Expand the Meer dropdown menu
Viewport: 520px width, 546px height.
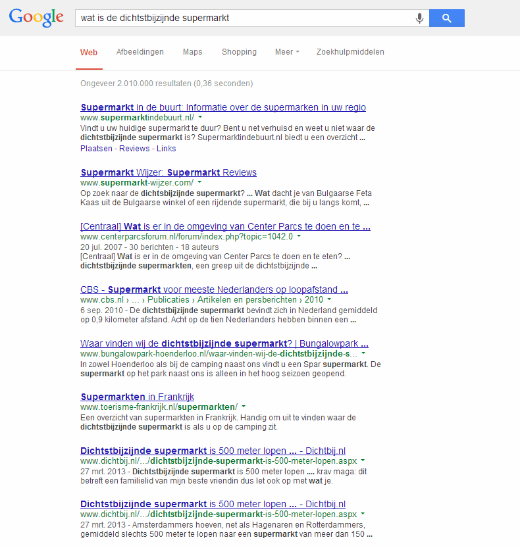[286, 52]
